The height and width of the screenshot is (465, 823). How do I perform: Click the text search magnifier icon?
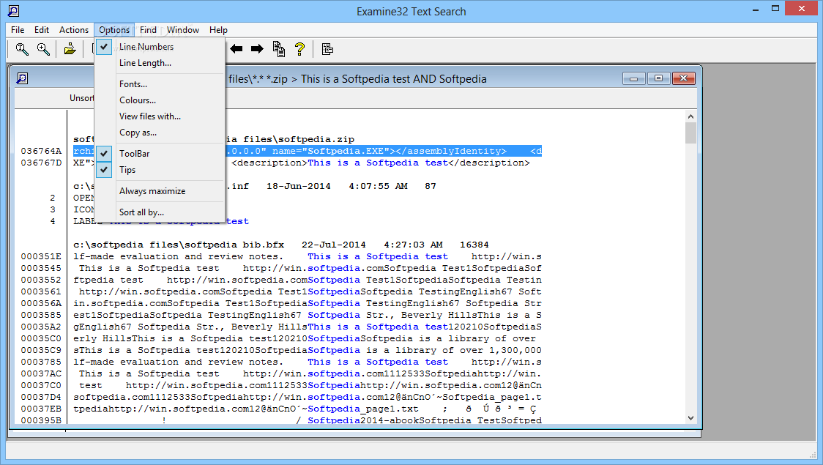[22, 49]
